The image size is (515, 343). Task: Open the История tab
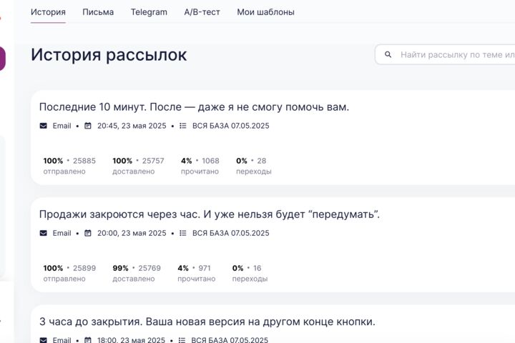[48, 12]
